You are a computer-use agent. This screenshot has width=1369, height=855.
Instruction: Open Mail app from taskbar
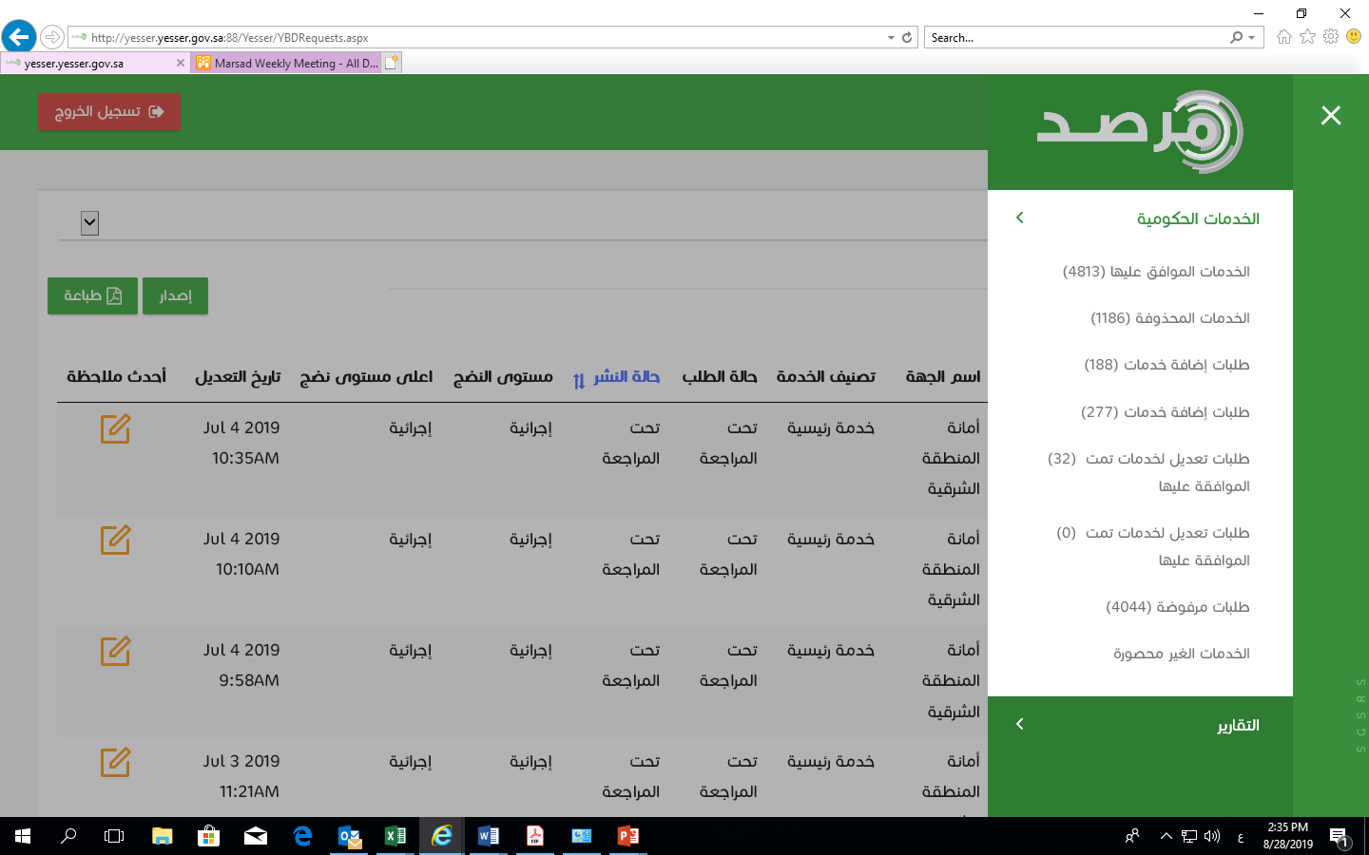click(x=256, y=836)
